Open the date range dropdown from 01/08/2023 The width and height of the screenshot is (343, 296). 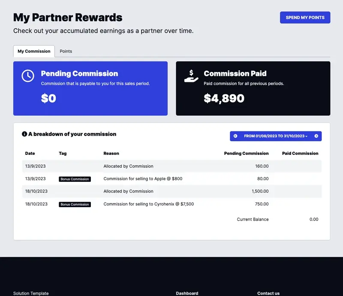click(x=276, y=136)
